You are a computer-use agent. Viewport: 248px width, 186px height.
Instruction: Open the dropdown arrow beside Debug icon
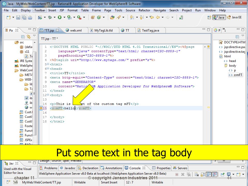coord(55,17)
